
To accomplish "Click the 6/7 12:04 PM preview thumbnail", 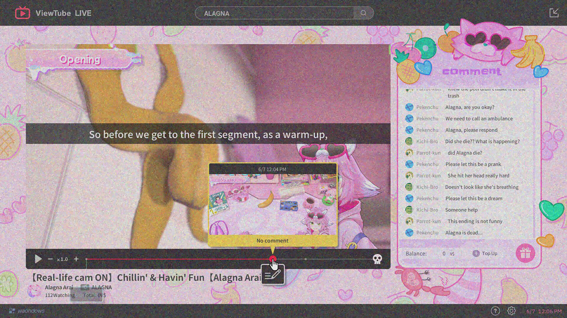I will (272, 205).
